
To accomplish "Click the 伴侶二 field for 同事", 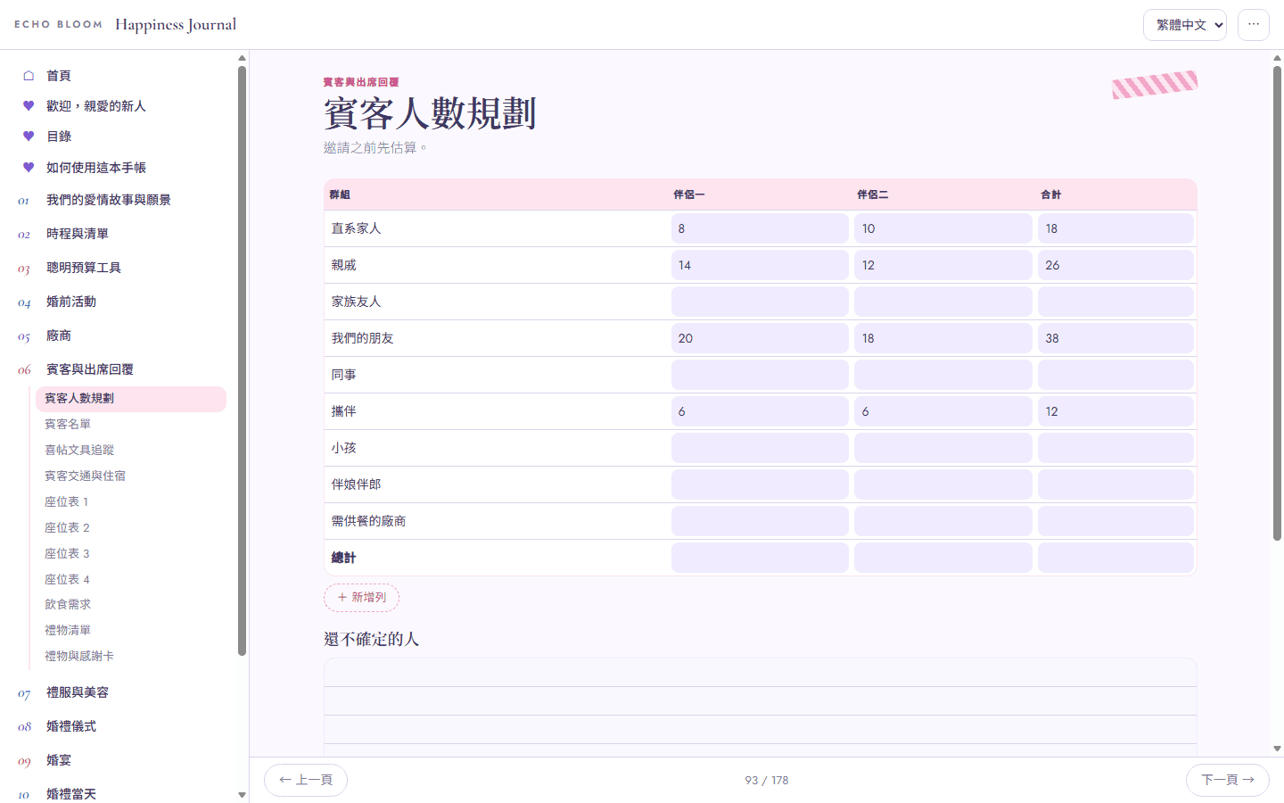I will click(x=943, y=375).
